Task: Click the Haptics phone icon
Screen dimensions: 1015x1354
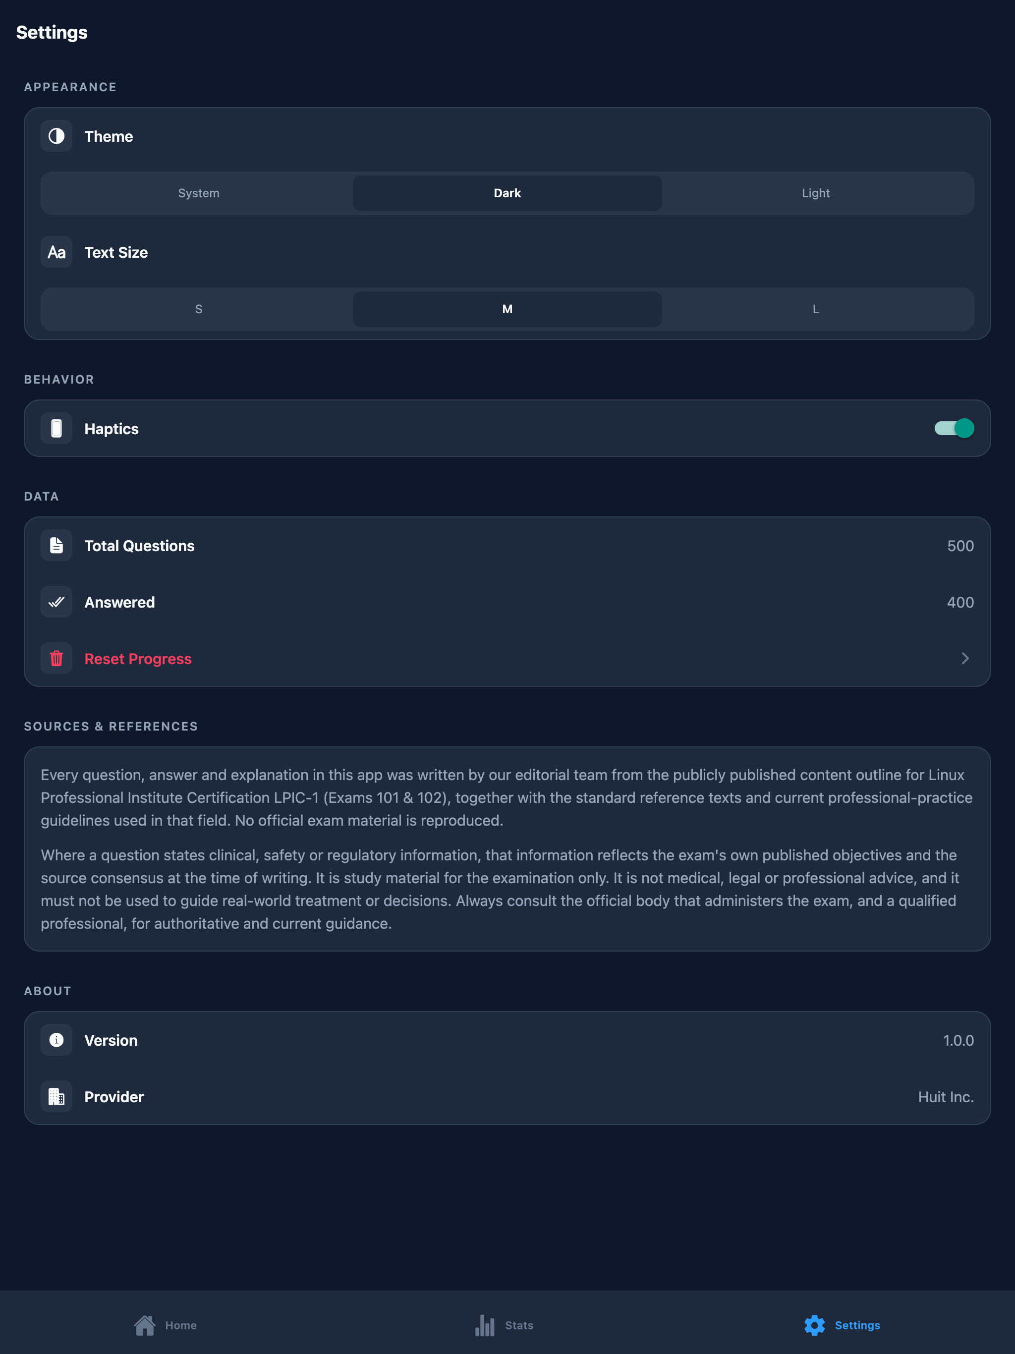Action: [x=56, y=429]
